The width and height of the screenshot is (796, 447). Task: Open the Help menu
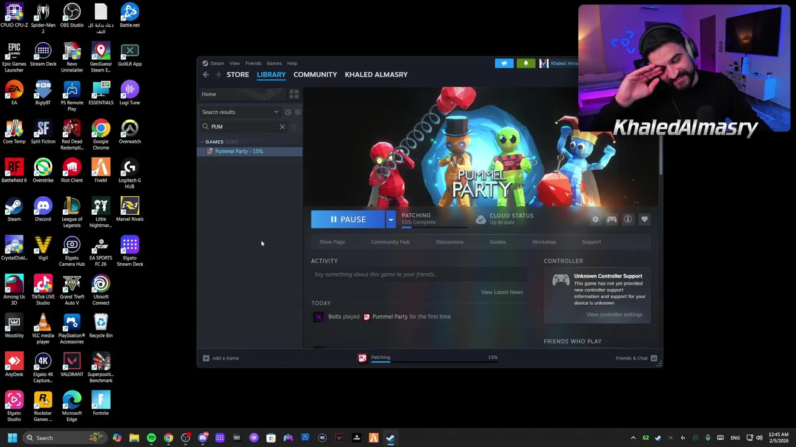point(292,63)
